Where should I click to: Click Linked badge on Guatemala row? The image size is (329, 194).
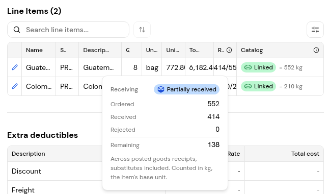click(258, 67)
